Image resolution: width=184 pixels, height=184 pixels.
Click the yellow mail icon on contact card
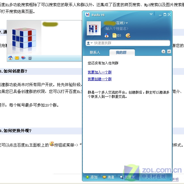pos(17,58)
